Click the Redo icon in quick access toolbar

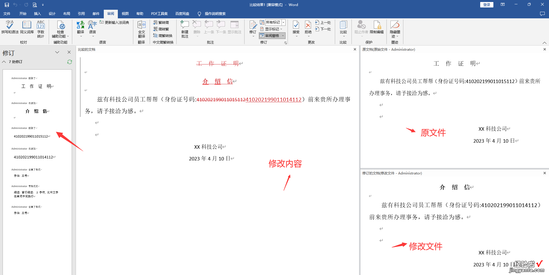pyautogui.click(x=26, y=5)
